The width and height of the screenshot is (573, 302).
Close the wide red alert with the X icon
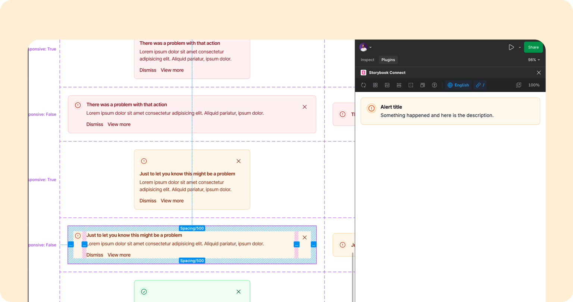(305, 107)
